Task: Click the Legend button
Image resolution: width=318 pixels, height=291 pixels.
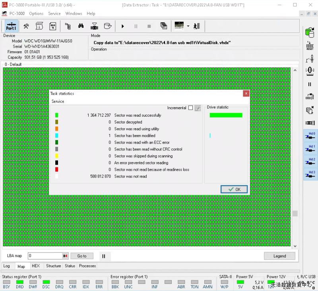Action: 279,256
